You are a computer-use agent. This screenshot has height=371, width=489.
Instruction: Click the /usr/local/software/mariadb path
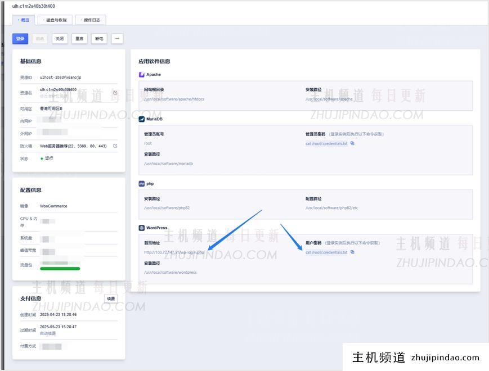click(168, 164)
